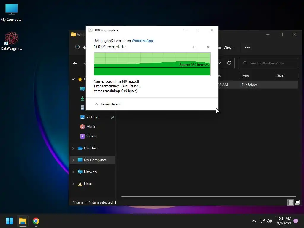
Task: Open DataWagon desktop shortcut
Action: pyautogui.click(x=12, y=41)
